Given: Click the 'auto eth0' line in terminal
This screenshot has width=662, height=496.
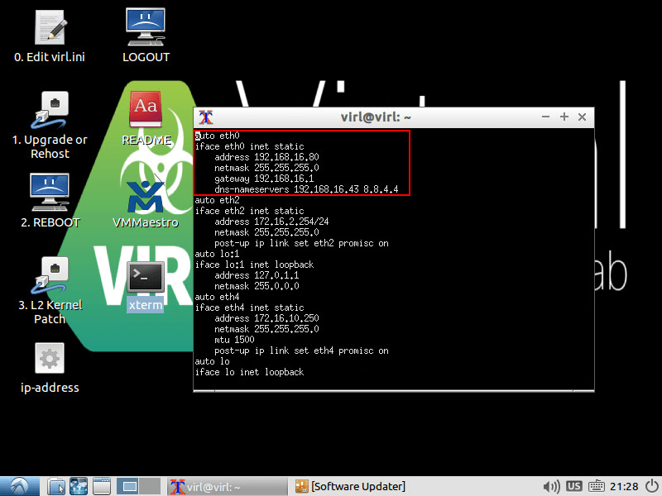Looking at the screenshot, I should point(218,136).
